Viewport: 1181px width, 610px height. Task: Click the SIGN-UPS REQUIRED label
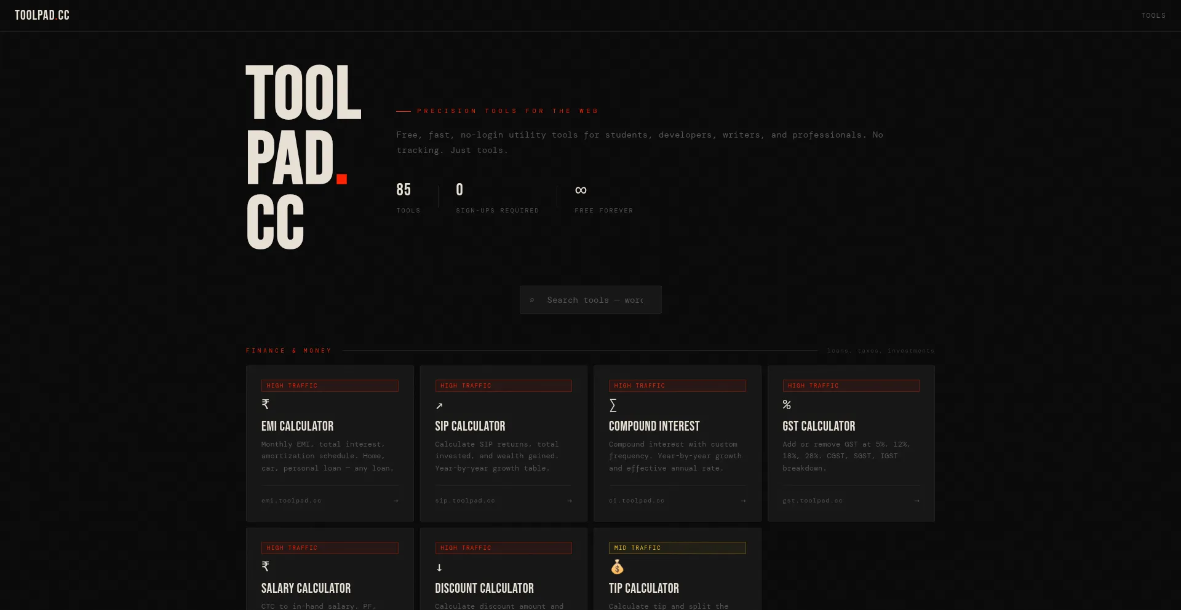coord(497,211)
